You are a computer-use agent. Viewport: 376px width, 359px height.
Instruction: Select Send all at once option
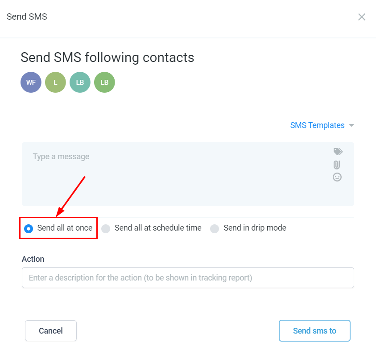click(x=29, y=228)
